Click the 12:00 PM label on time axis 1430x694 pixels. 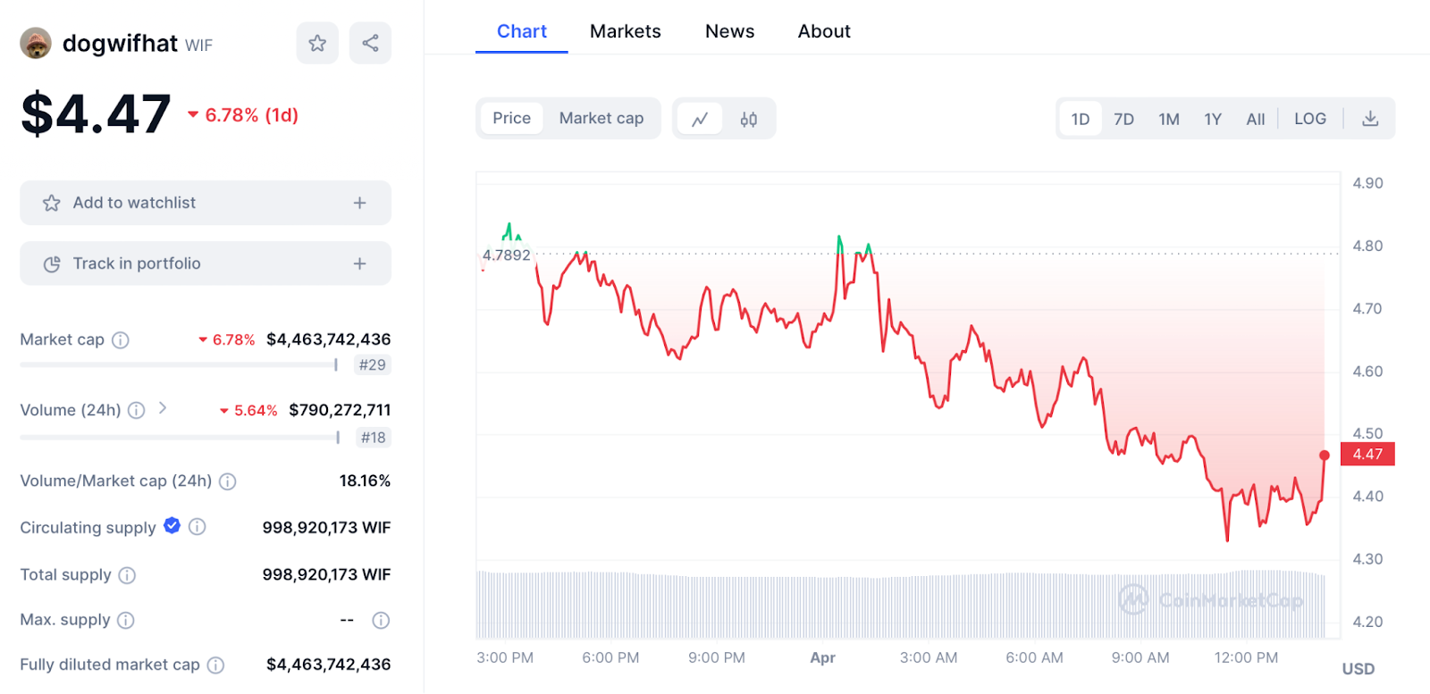coord(1246,658)
